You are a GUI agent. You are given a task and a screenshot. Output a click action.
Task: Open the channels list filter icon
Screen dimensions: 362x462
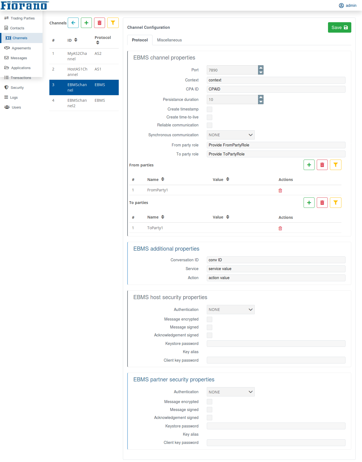click(113, 23)
